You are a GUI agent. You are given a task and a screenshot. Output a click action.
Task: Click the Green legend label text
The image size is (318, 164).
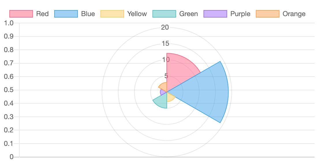189,14
